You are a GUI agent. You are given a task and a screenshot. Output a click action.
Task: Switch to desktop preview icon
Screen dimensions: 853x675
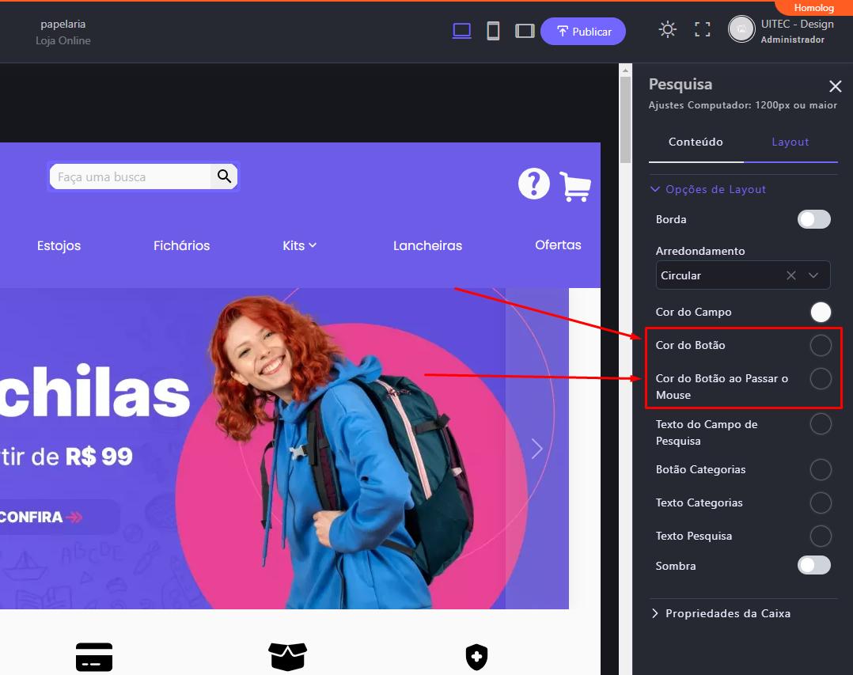[x=461, y=31]
